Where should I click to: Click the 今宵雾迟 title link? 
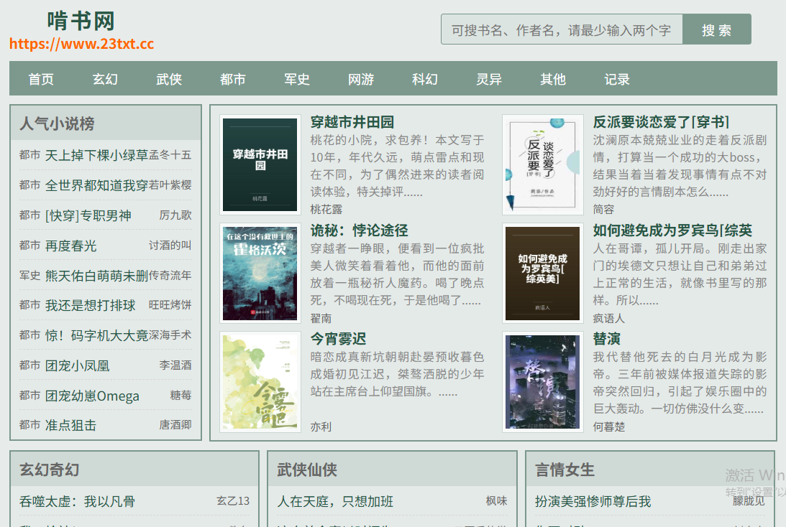[x=339, y=339]
